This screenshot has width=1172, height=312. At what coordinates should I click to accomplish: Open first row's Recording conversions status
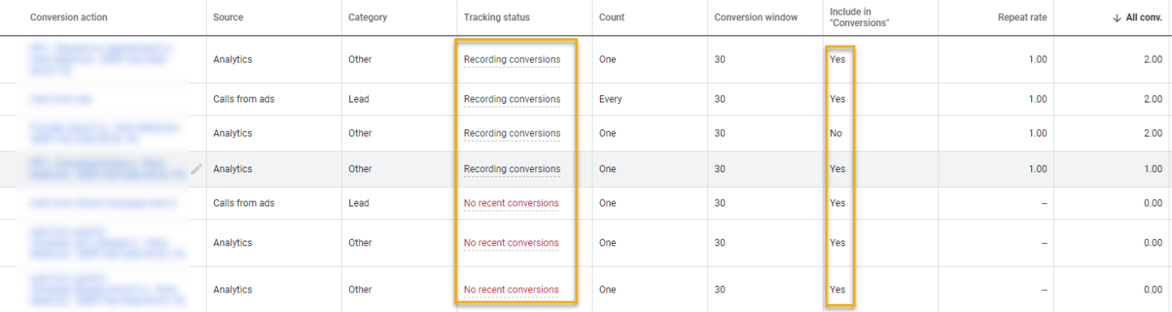512,59
